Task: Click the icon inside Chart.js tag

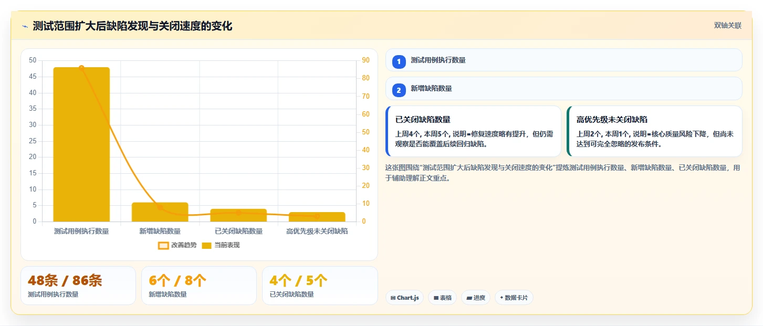Action: pyautogui.click(x=393, y=298)
